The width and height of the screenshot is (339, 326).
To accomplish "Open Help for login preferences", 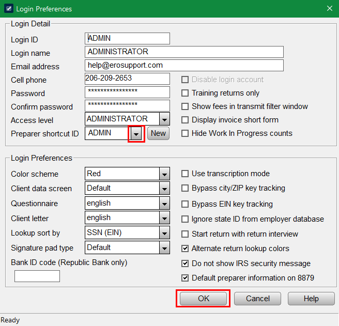I will pos(311,299).
